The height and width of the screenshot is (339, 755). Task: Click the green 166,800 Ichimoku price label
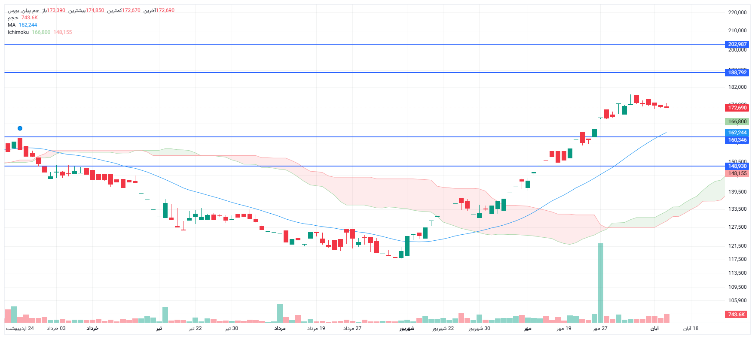(737, 121)
